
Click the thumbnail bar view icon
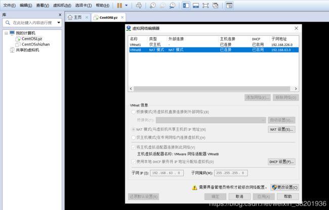[196, 6]
